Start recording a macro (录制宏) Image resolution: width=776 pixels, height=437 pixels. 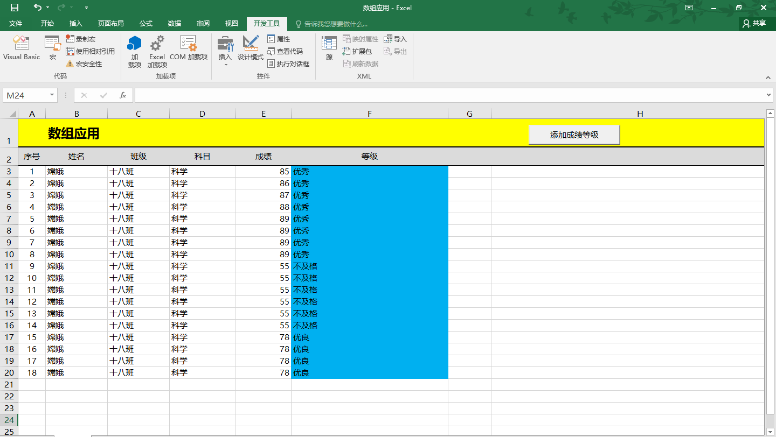point(81,39)
